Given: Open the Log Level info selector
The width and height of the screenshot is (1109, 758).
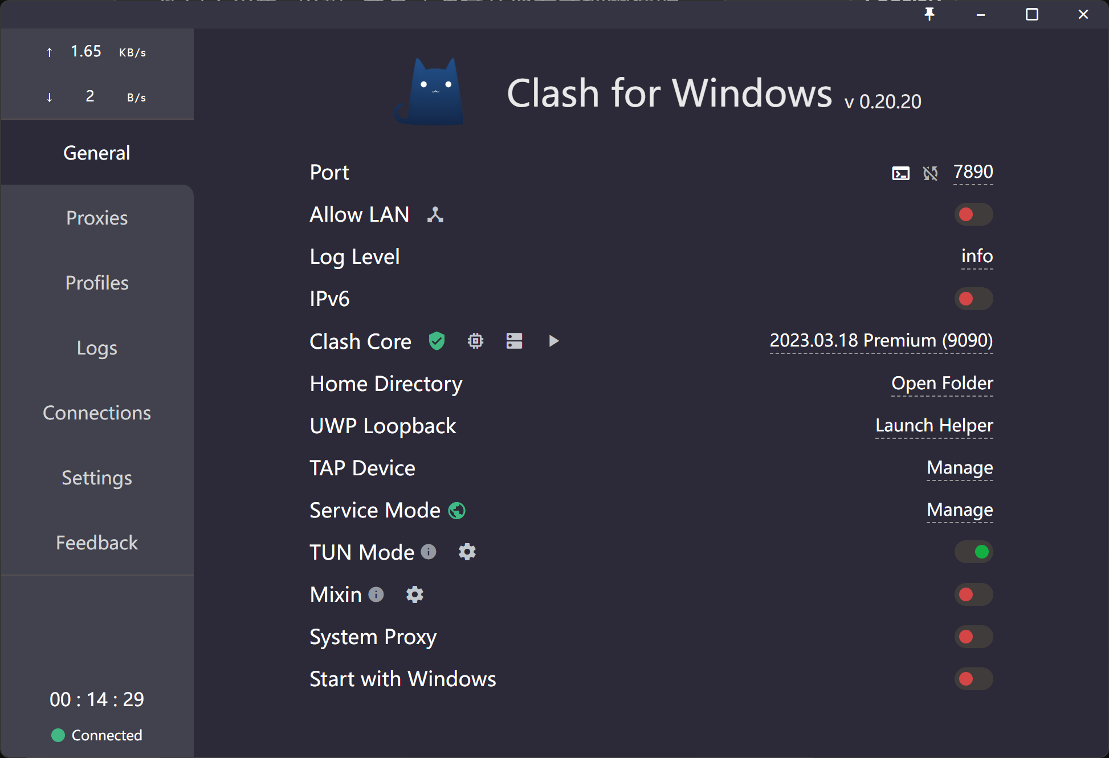Looking at the screenshot, I should tap(977, 256).
